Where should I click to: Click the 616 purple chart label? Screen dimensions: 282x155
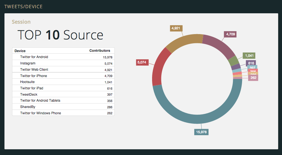251,63
